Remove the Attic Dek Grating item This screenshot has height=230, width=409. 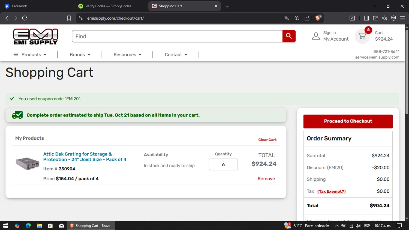click(x=266, y=179)
